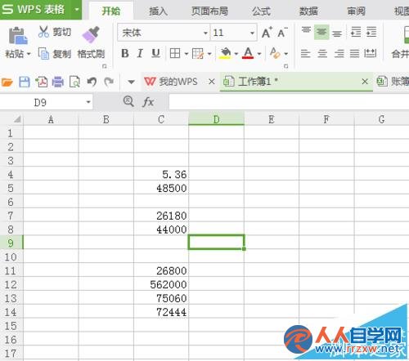This screenshot has height=361, width=409.
Task: Open the 公式 ribbon tab
Action: point(261,11)
